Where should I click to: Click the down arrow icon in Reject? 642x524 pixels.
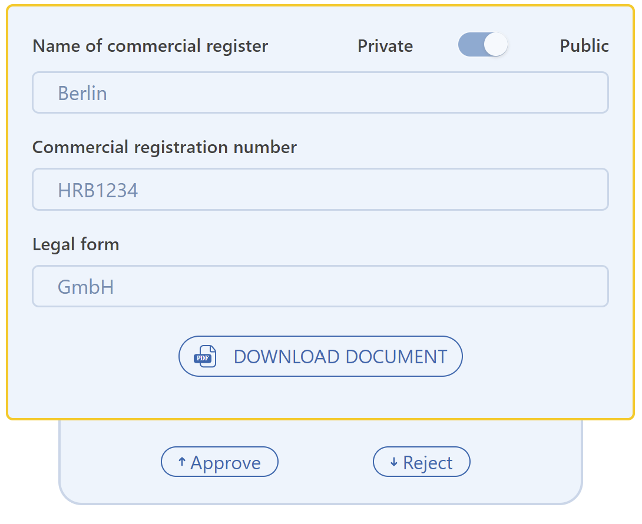coord(394,462)
